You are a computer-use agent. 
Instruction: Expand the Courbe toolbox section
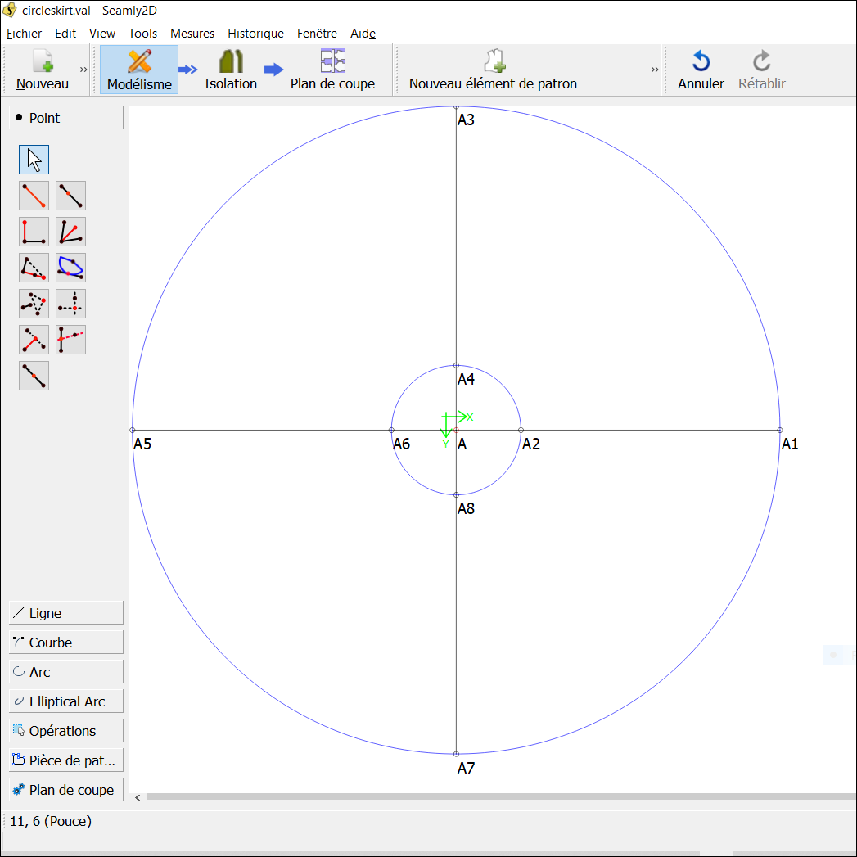pyautogui.click(x=66, y=643)
